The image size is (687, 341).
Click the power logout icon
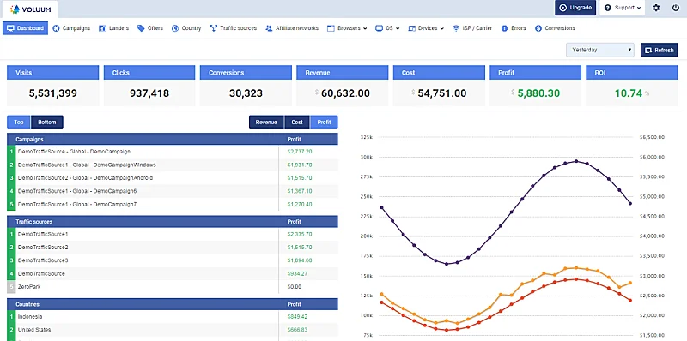click(675, 8)
